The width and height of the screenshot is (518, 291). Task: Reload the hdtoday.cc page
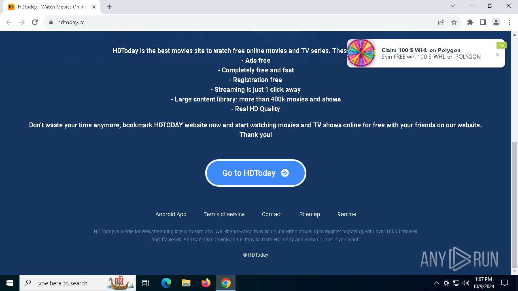click(x=35, y=22)
